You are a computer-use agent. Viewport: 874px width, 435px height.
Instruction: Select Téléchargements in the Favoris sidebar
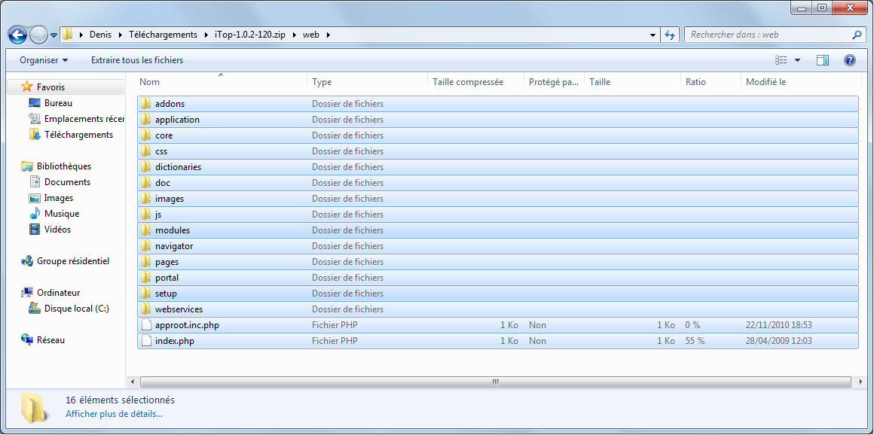pos(78,135)
